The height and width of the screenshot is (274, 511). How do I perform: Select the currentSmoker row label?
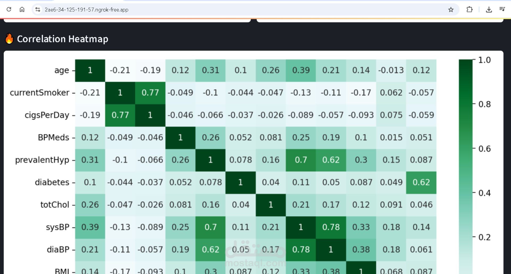[x=40, y=93]
